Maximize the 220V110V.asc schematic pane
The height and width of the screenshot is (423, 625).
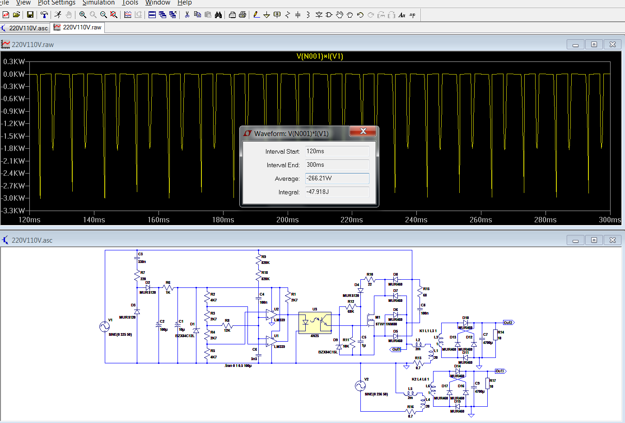[594, 240]
